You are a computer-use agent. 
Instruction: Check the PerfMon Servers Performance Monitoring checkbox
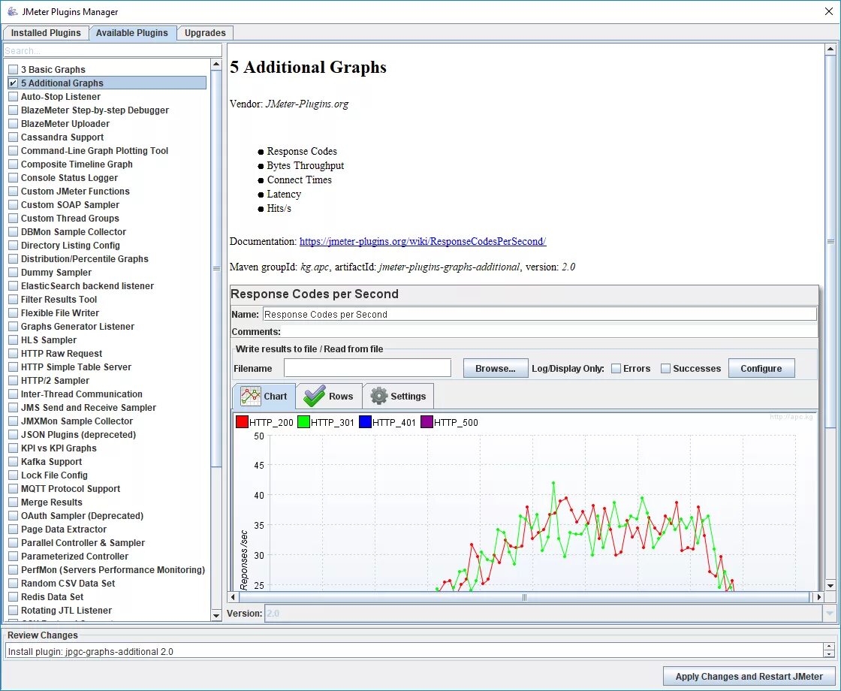tap(14, 570)
